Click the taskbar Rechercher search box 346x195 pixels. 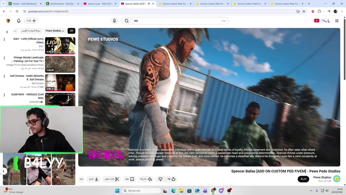coord(141,191)
